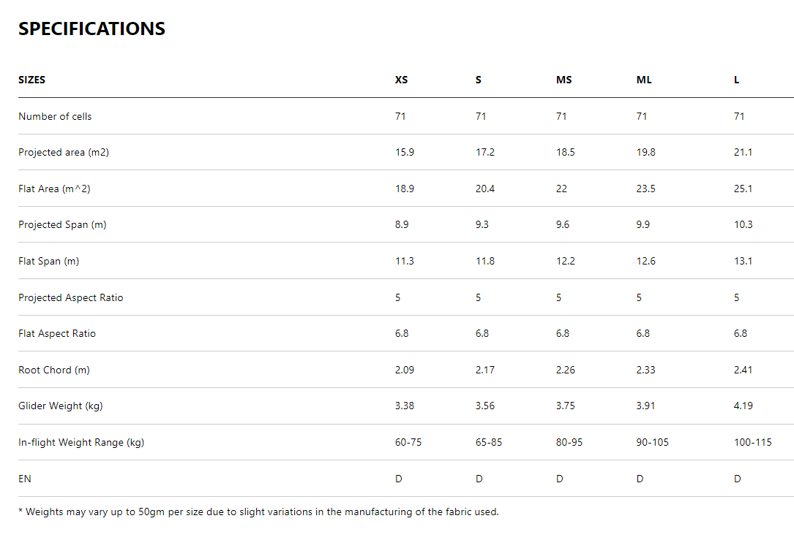
Task: Click the SIZES header label
Action: (x=31, y=80)
